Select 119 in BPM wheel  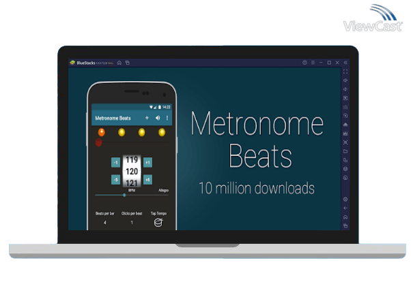tap(132, 159)
